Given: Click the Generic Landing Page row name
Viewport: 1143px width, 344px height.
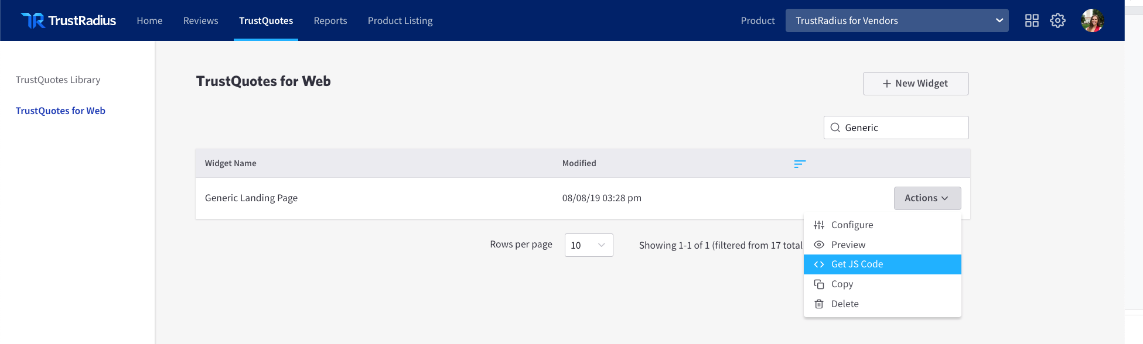Looking at the screenshot, I should tap(251, 198).
